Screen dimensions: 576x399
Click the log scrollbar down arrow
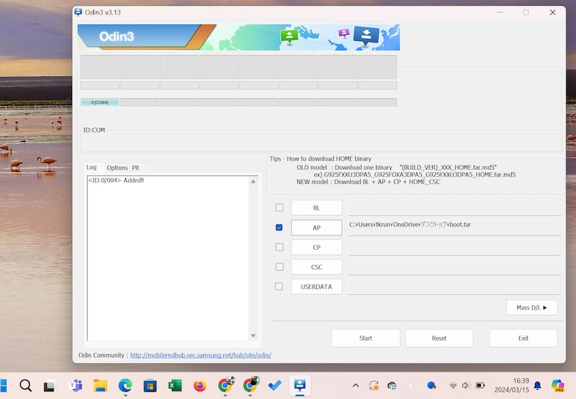(253, 336)
